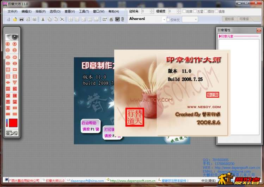Toggle the 五星 checkbox
The width and height of the screenshot is (264, 187).
[x=195, y=11]
